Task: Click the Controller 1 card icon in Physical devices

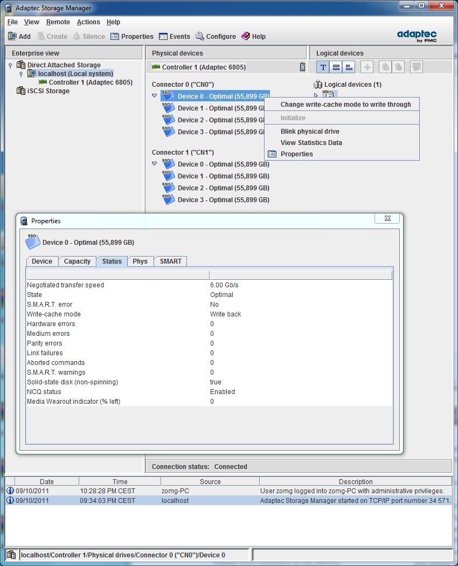Action: tap(156, 67)
